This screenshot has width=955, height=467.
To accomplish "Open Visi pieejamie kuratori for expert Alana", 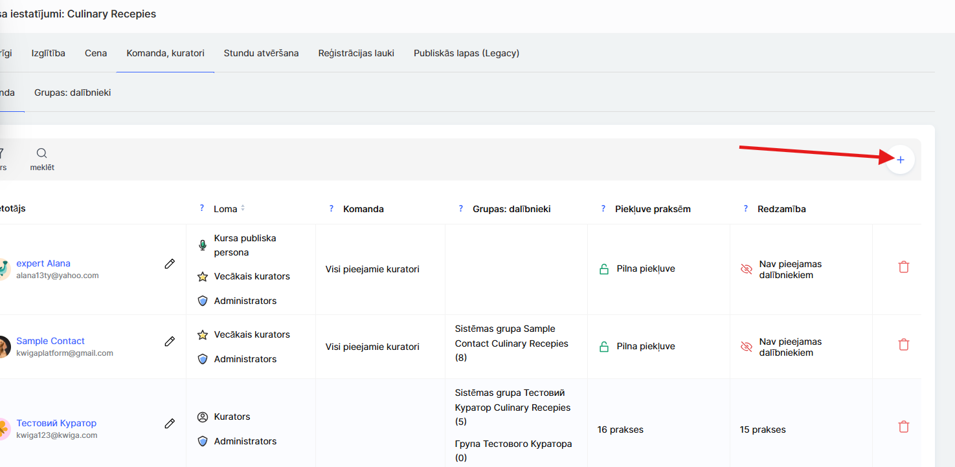I will coord(372,269).
